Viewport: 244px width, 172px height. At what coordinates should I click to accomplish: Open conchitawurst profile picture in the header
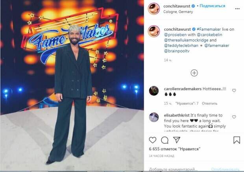(154, 9)
